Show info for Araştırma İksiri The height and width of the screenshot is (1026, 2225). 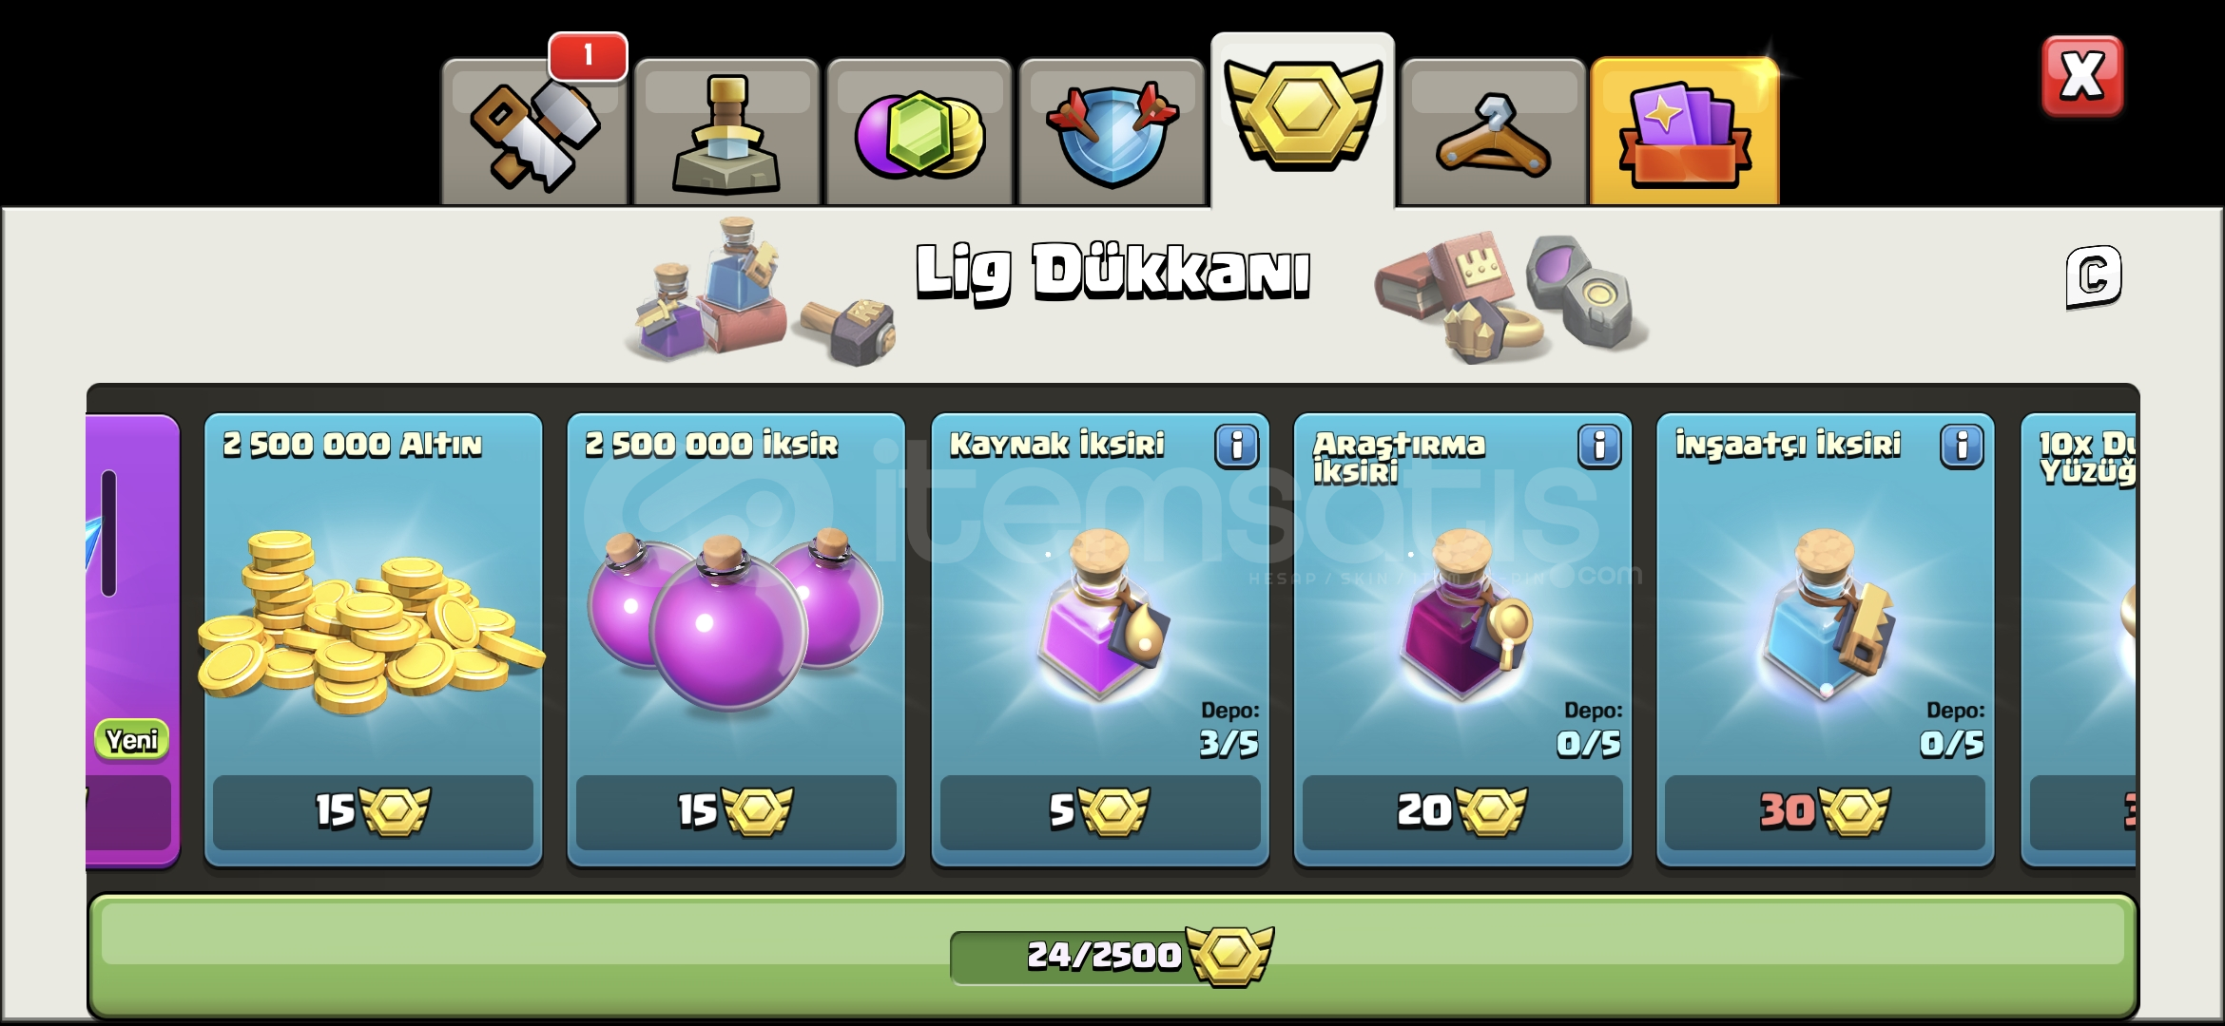pyautogui.click(x=1599, y=446)
